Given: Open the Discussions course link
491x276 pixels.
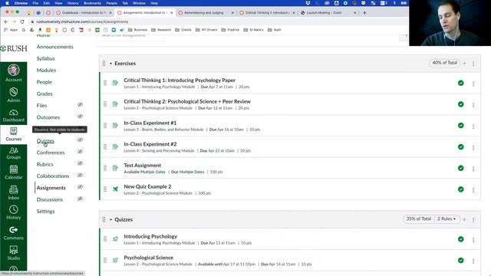Looking at the screenshot, I should (x=49, y=199).
